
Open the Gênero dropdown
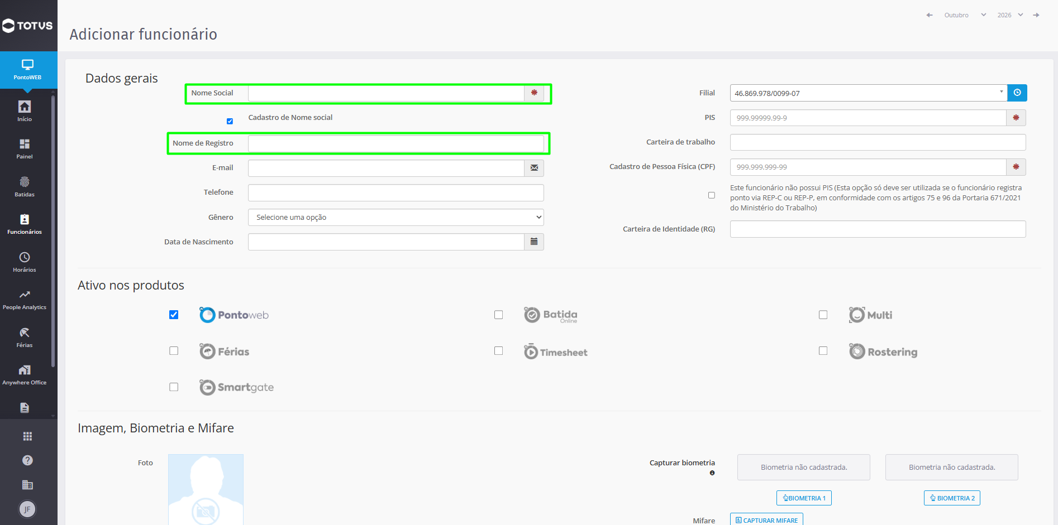(x=396, y=217)
